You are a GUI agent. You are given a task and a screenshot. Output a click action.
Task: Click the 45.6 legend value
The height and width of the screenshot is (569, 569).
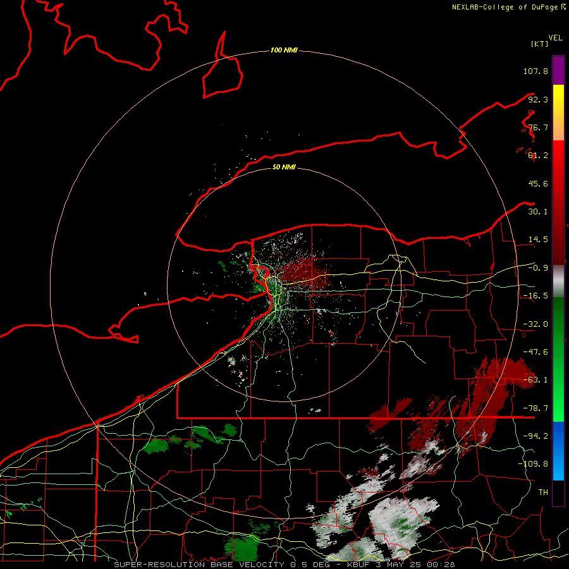tap(538, 183)
